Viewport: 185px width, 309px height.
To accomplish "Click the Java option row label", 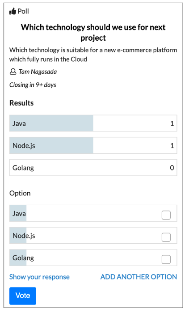I will click(x=19, y=213).
